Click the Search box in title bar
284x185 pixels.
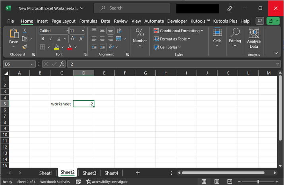tap(132, 8)
